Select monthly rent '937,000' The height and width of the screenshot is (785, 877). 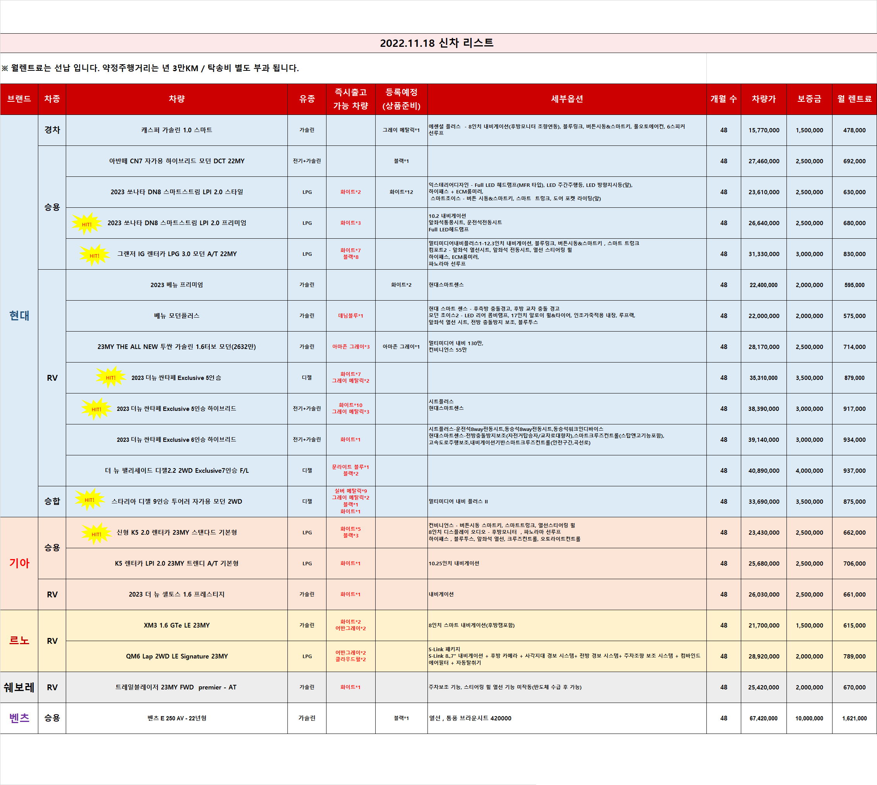[x=855, y=470]
